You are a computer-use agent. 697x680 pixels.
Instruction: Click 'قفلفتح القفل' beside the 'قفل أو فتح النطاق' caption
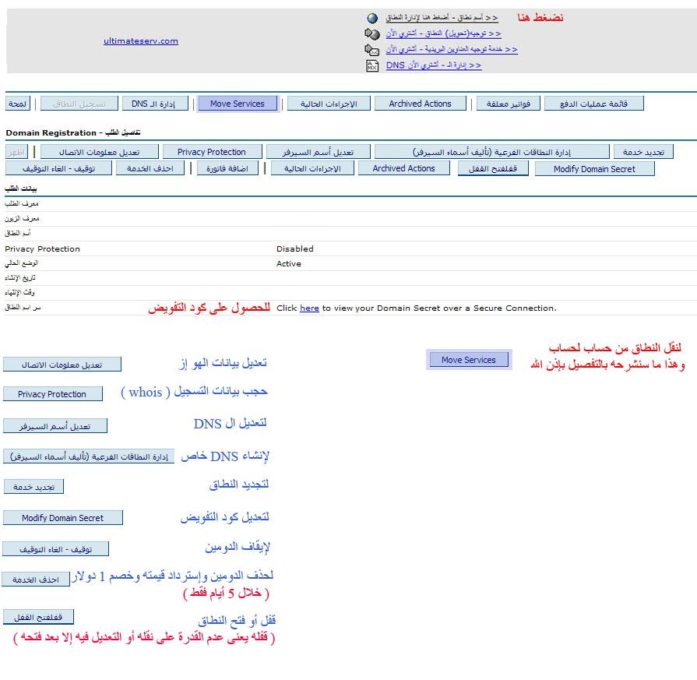coord(38,617)
